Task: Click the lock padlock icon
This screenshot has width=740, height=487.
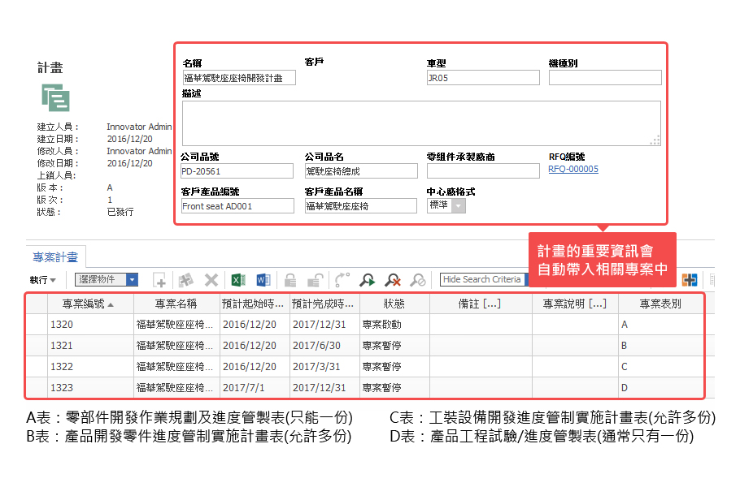Action: (289, 280)
